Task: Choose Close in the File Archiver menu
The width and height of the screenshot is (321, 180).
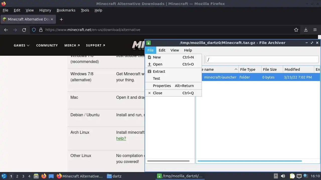Action: pyautogui.click(x=173, y=93)
